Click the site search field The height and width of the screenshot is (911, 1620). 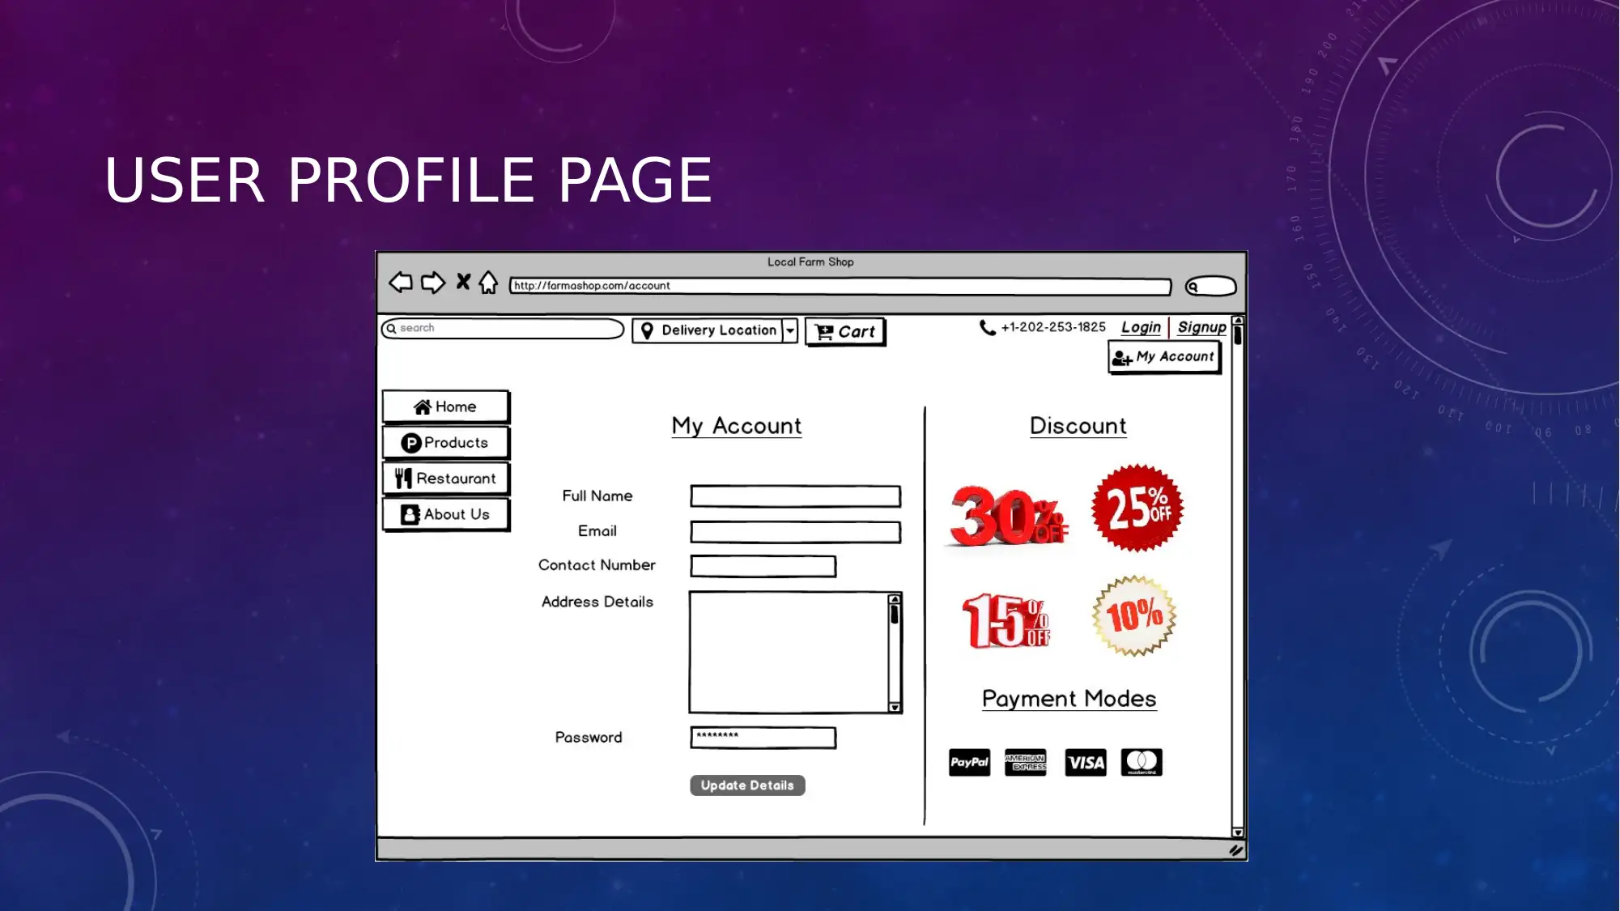[x=503, y=328]
